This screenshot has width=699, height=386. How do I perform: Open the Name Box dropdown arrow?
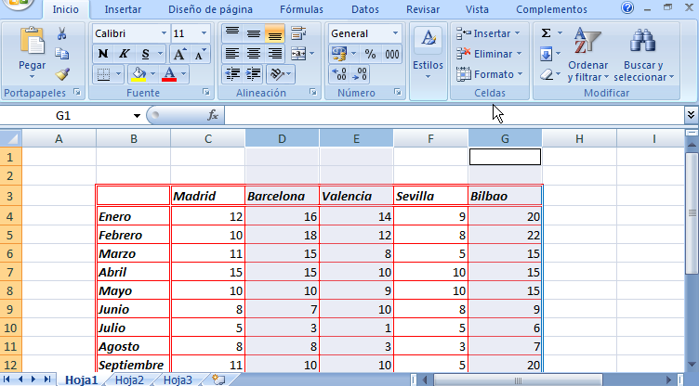point(137,116)
